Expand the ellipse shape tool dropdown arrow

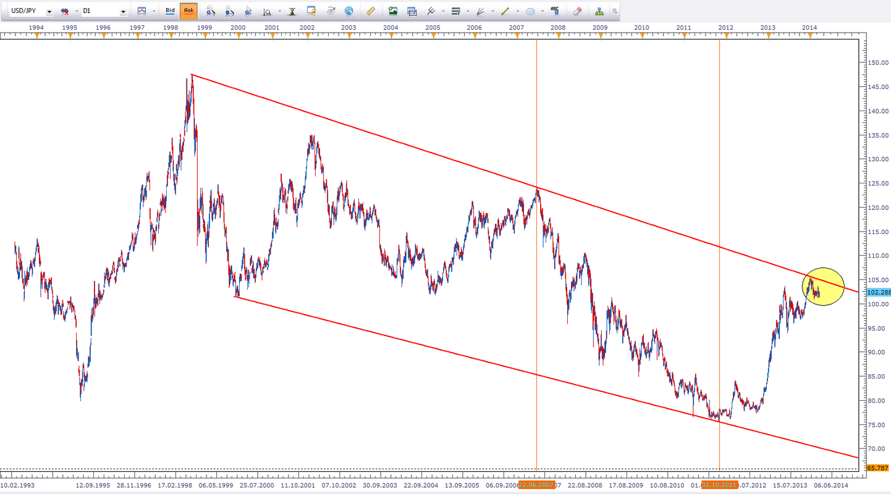click(543, 11)
